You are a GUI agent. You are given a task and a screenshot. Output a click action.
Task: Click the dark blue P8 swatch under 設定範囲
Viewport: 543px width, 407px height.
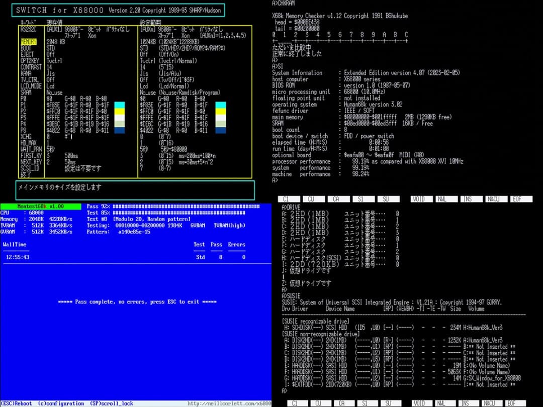(221, 131)
